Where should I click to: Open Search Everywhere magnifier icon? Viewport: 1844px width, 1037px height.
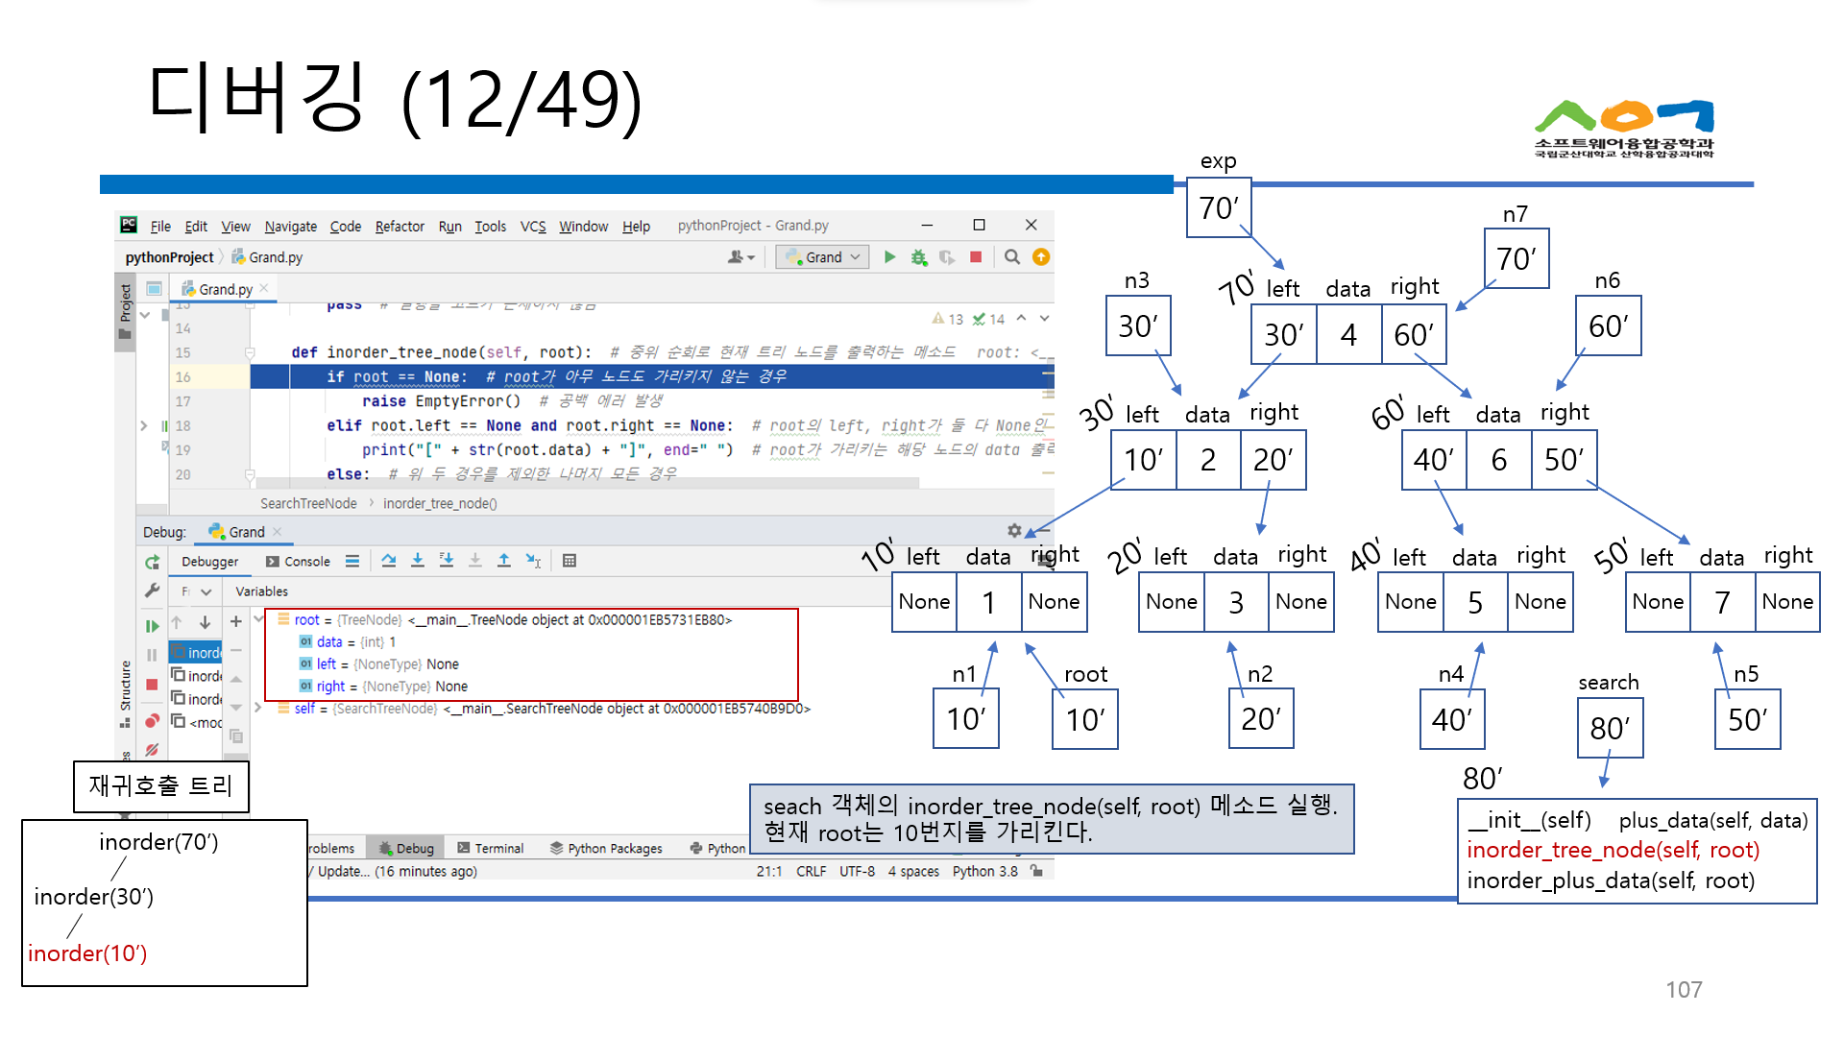click(x=1012, y=257)
